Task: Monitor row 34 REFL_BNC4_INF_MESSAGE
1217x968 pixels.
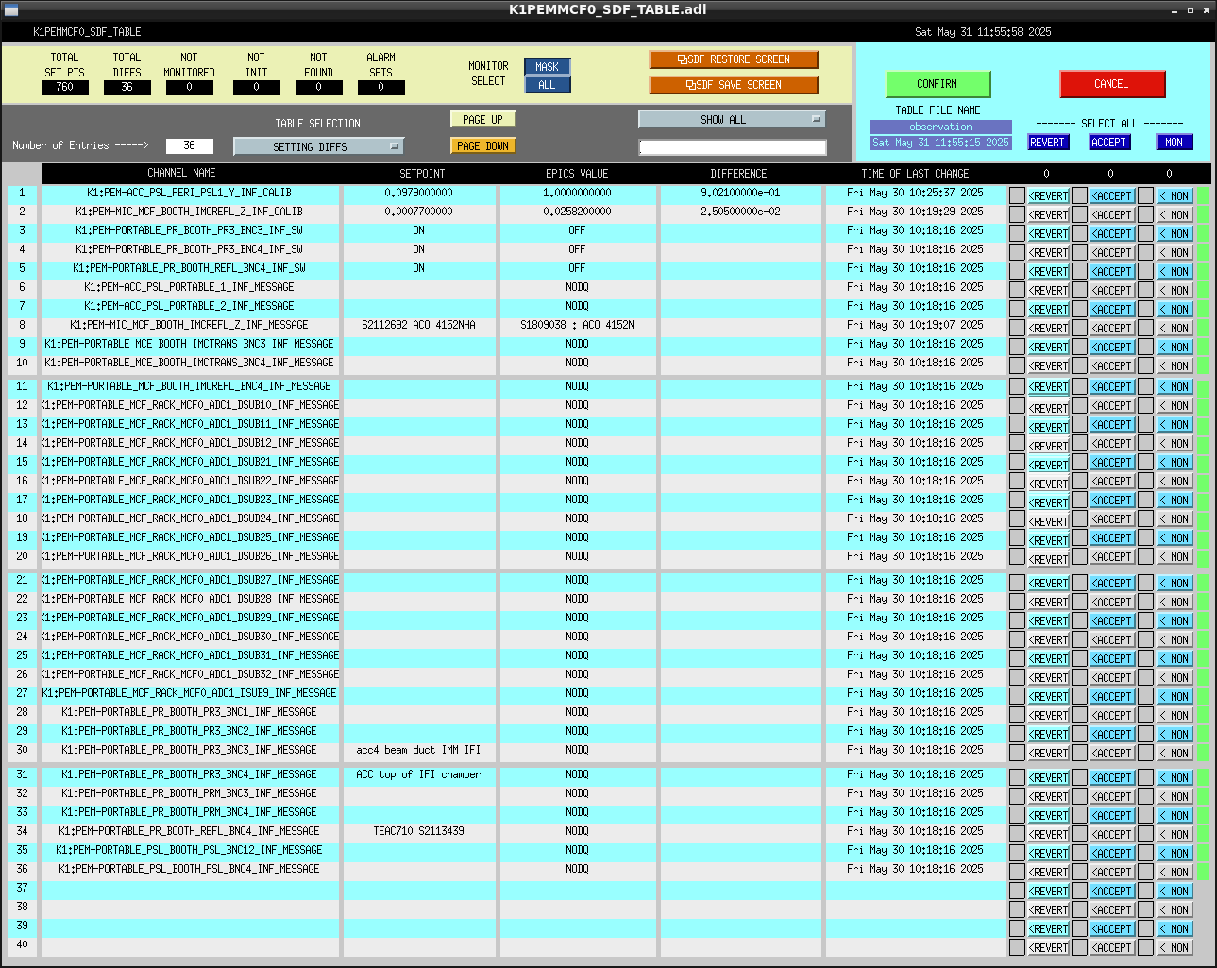Action: pyautogui.click(x=1175, y=835)
